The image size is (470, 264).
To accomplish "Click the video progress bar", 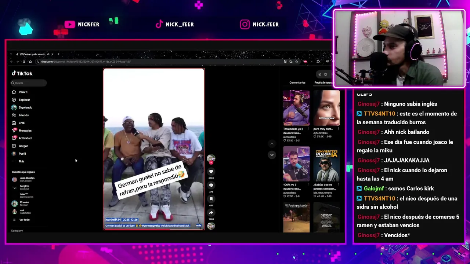I will coord(153,229).
